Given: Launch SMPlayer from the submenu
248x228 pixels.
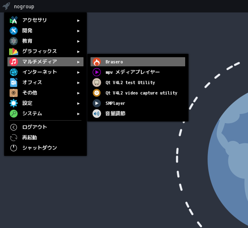Looking at the screenshot, I should point(138,103).
